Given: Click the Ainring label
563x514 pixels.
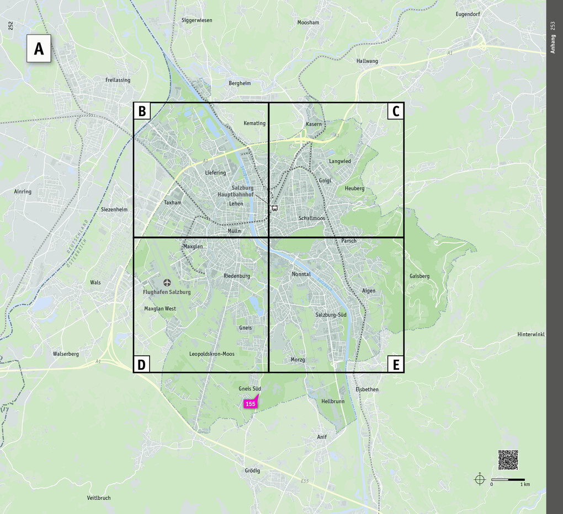Looking at the screenshot, I should (23, 191).
